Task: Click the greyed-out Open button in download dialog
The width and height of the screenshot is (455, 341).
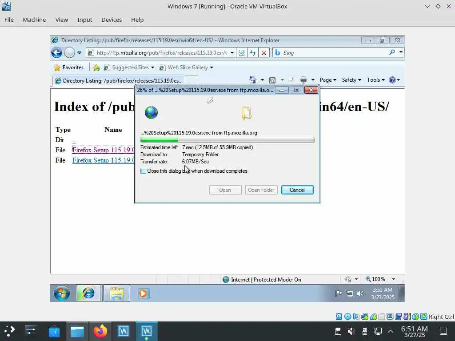Action: pos(225,190)
